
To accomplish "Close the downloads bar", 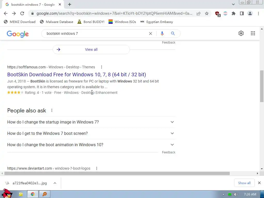I will [259, 183].
